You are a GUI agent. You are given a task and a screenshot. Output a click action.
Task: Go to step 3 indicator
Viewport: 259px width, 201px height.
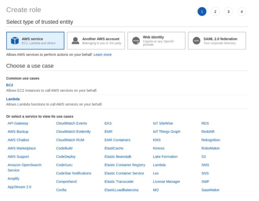[228, 11]
